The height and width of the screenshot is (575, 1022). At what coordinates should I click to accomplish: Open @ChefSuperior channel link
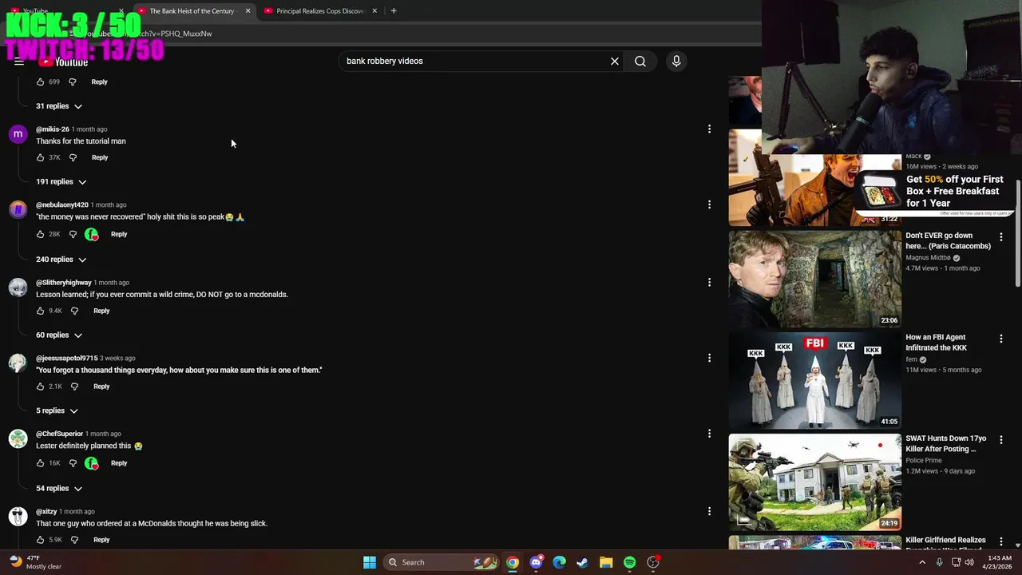pos(59,434)
